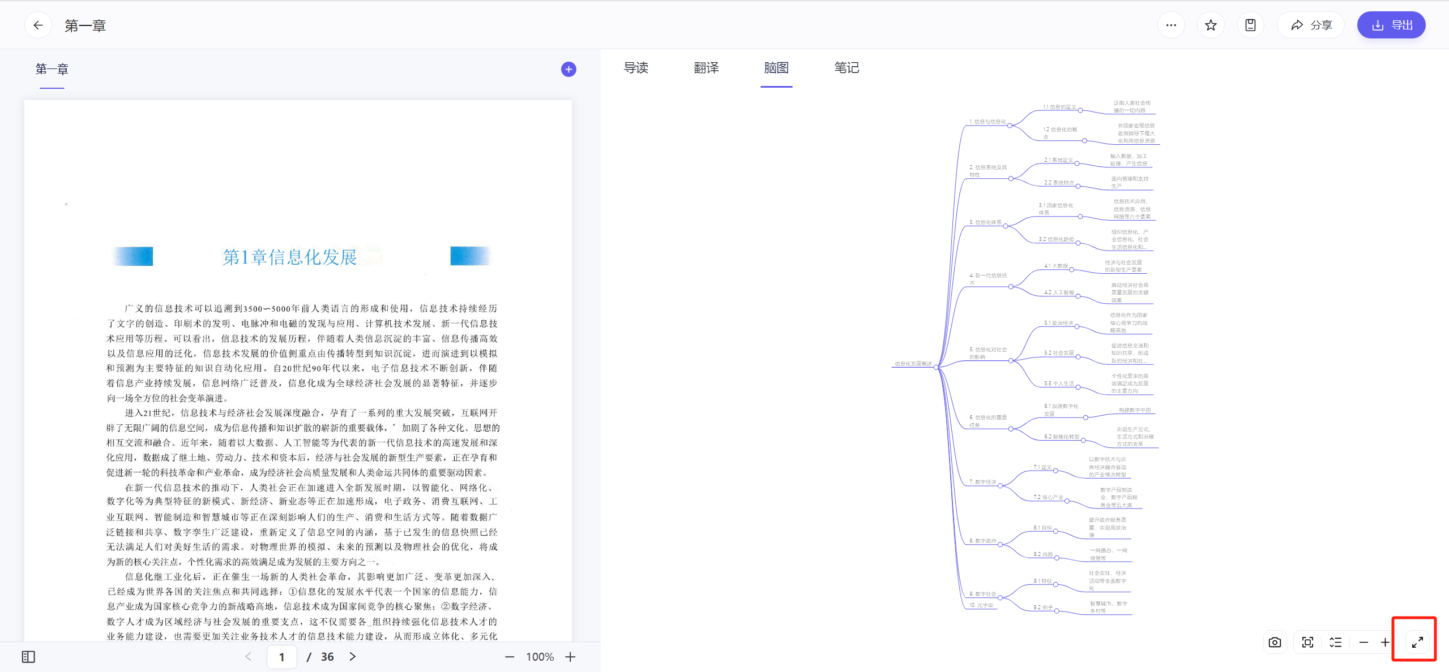
Task: Click the 分享 share button
Action: coord(1311,25)
